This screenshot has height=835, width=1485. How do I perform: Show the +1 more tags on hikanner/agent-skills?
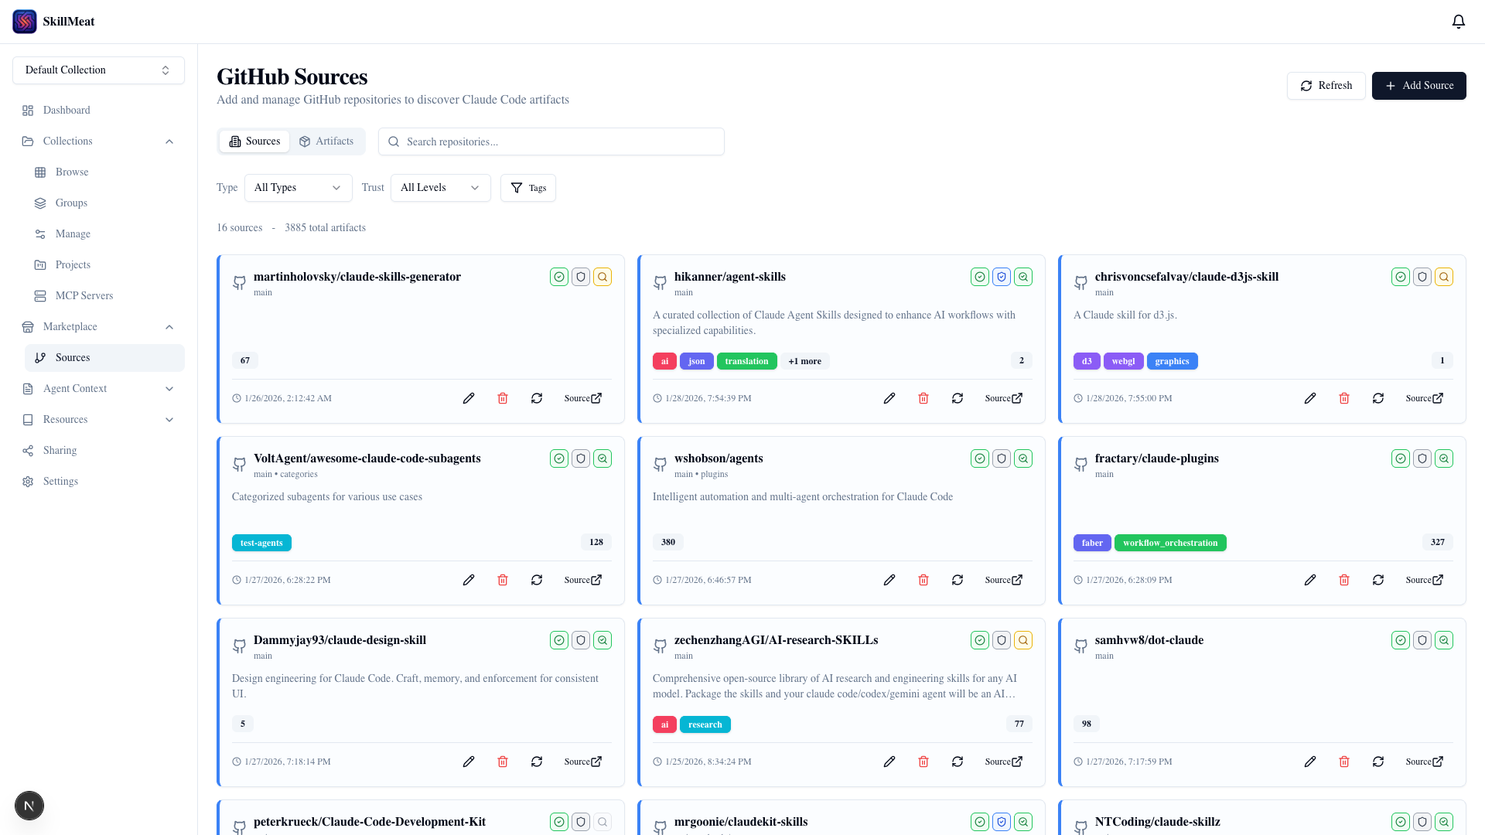point(805,361)
